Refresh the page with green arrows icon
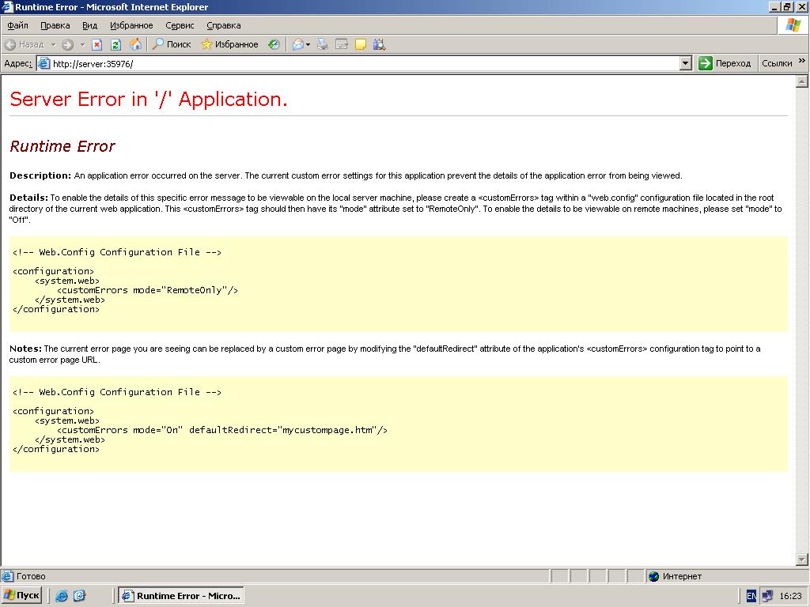This screenshot has height=607, width=810. tap(115, 44)
